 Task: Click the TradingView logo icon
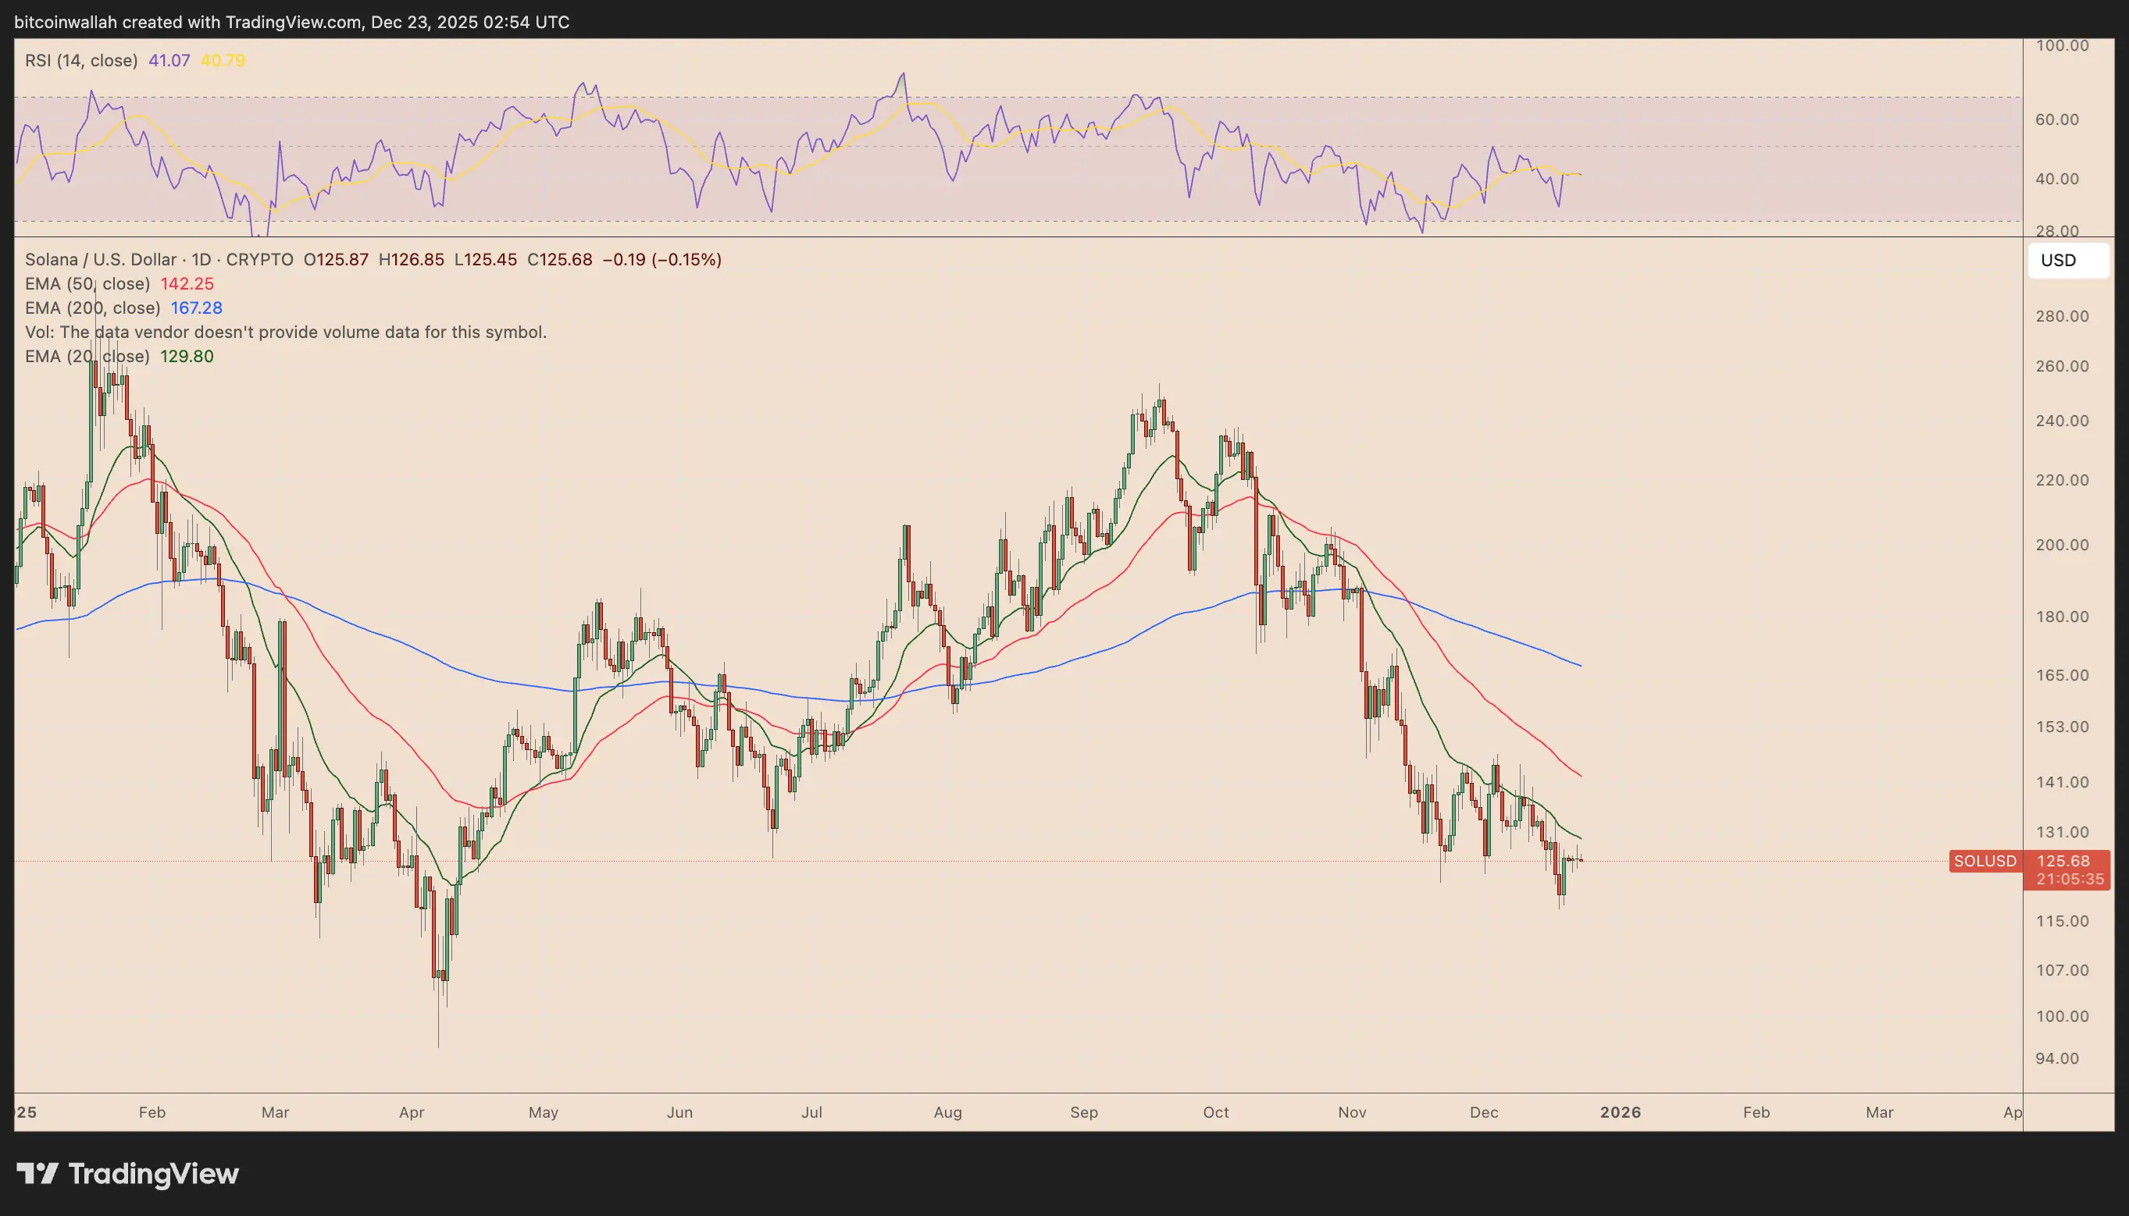pyautogui.click(x=37, y=1173)
